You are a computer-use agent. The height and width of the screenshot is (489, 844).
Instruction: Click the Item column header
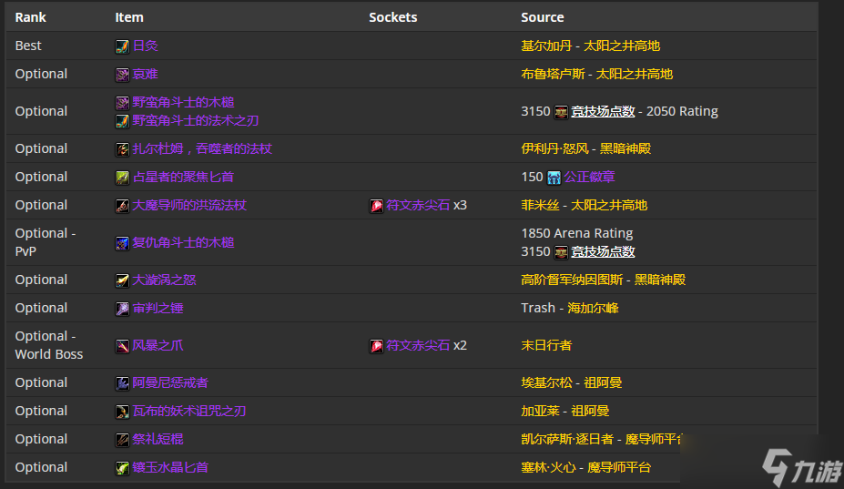pyautogui.click(x=129, y=17)
